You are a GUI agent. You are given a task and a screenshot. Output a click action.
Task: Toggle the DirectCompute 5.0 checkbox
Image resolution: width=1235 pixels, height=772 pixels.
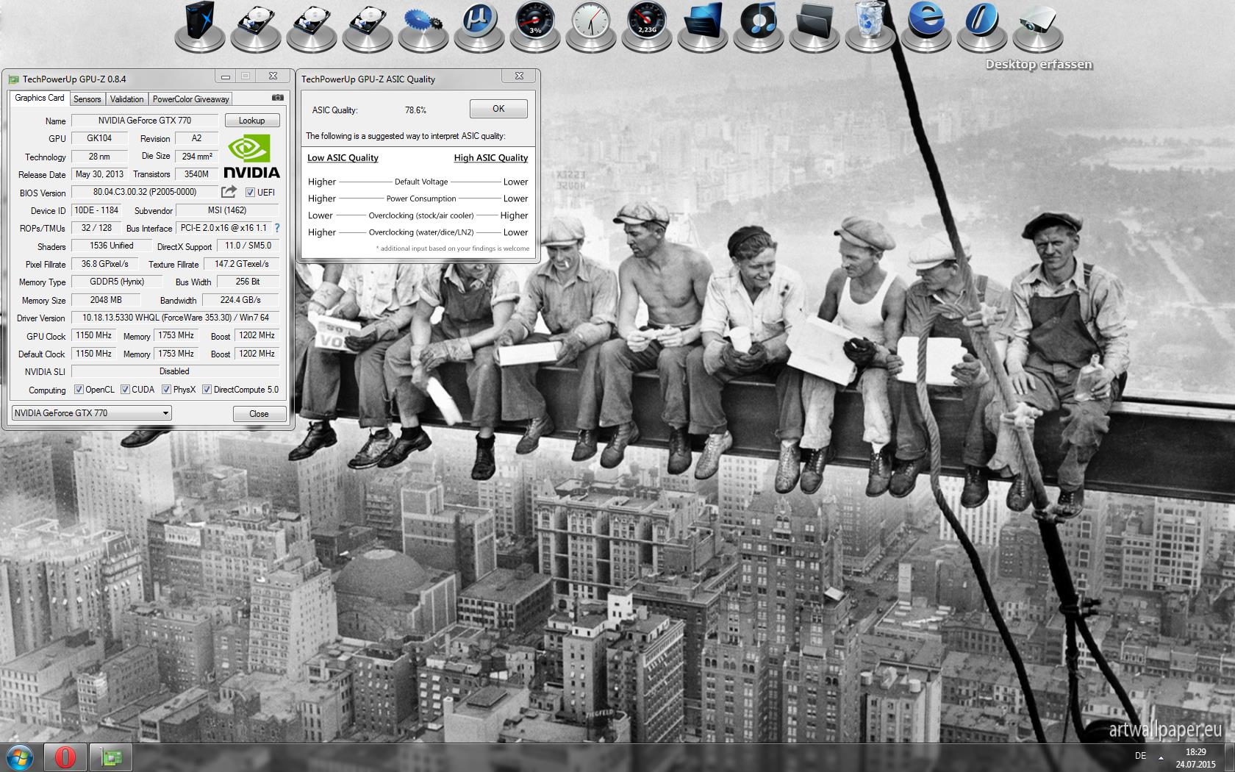click(x=207, y=390)
